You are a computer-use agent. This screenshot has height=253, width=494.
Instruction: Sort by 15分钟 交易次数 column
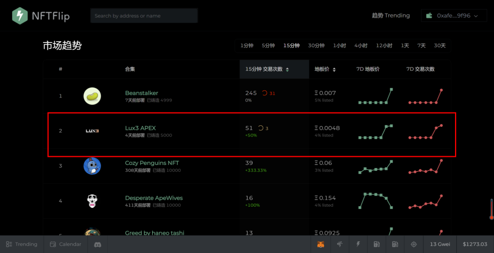[267, 69]
